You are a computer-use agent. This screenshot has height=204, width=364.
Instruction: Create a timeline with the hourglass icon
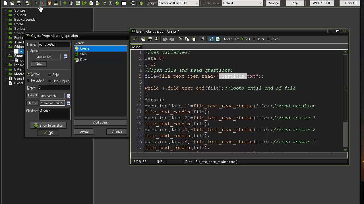point(111,3)
